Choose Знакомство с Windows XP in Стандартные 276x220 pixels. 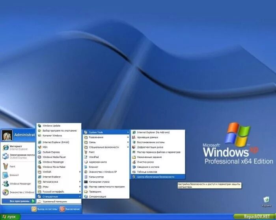click(x=106, y=172)
